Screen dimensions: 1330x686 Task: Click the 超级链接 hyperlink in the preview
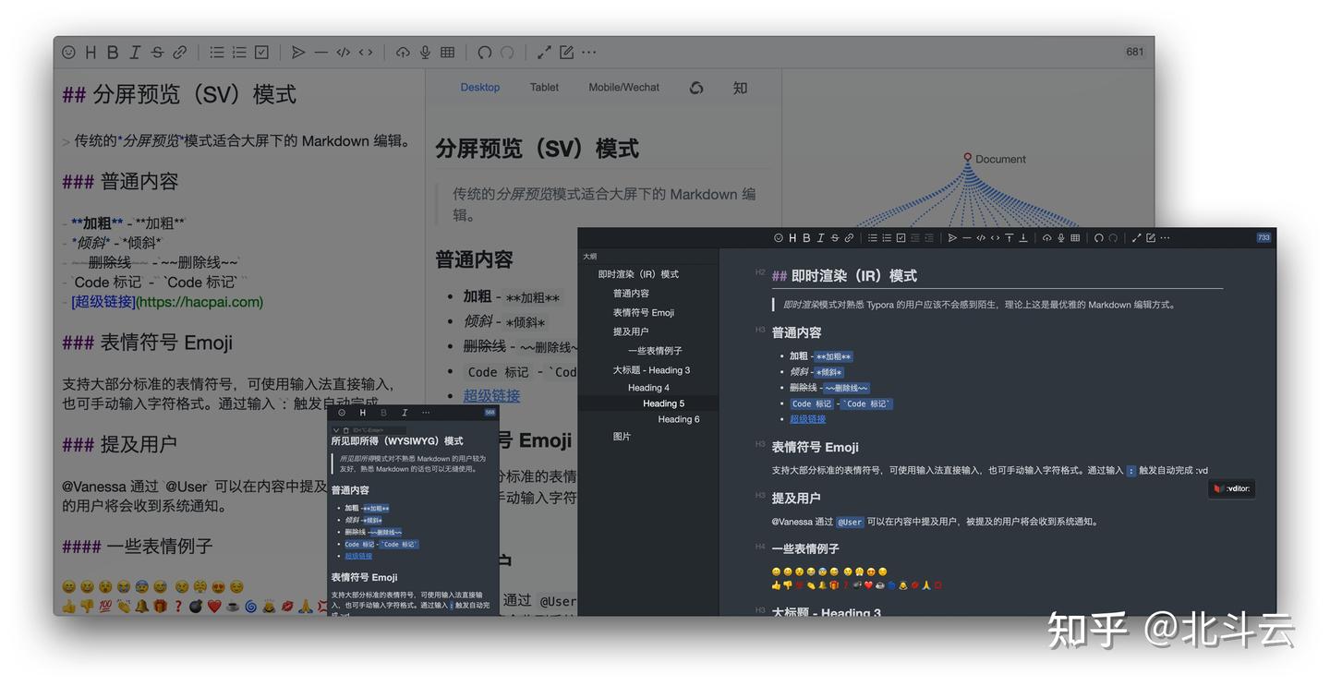point(492,394)
